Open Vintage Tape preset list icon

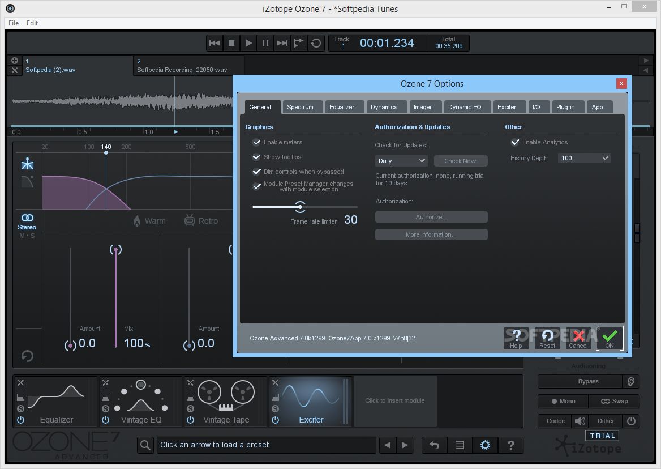(191, 397)
